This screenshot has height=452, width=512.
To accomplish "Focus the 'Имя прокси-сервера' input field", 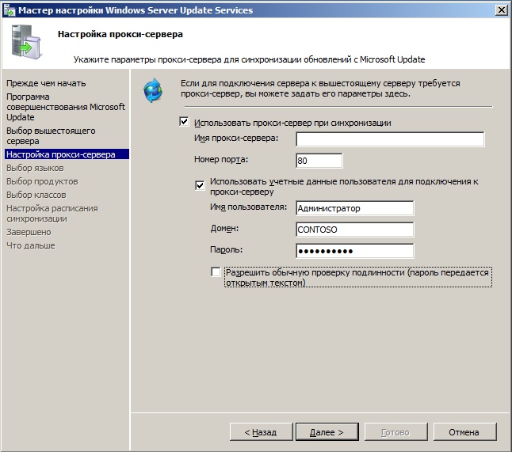I will 390,139.
